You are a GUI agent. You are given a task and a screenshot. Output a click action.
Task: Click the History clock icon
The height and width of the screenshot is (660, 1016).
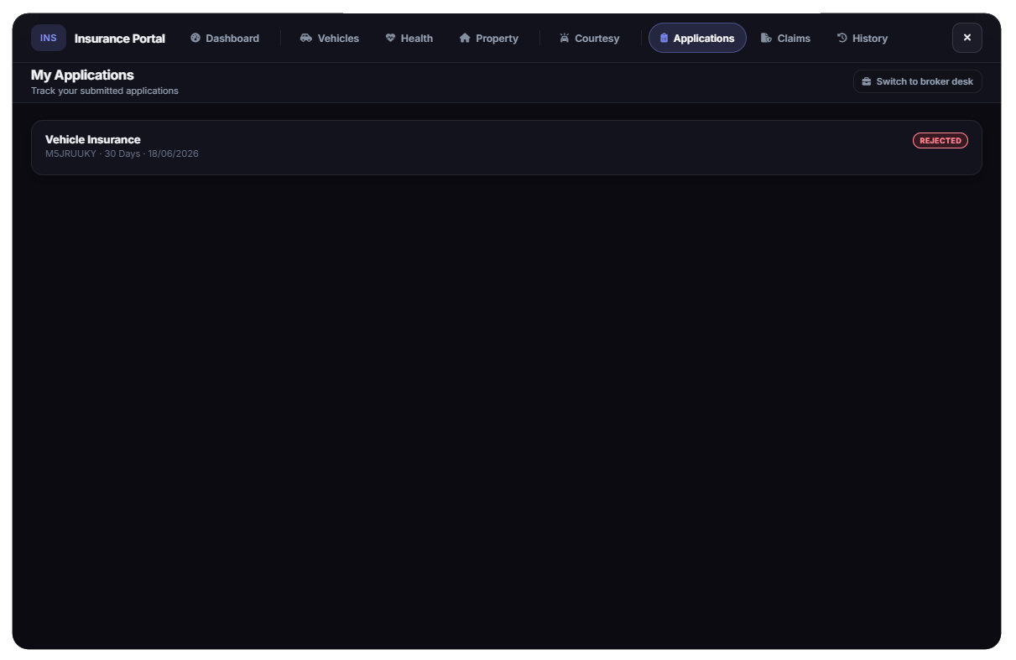(842, 38)
